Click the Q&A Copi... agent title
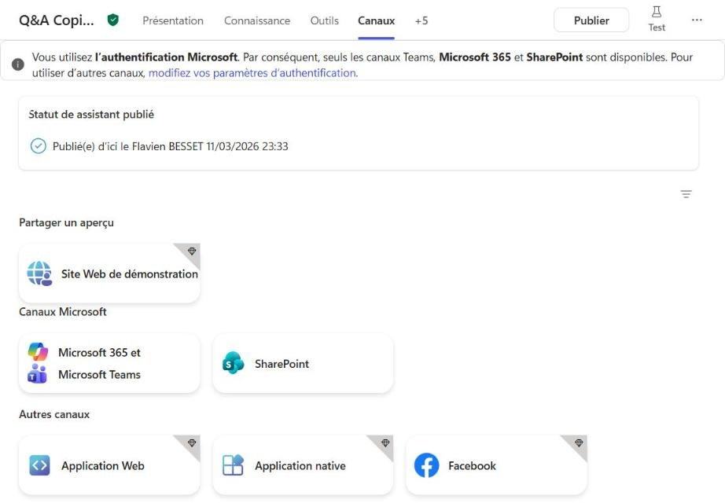This screenshot has height=503, width=725. pos(57,20)
